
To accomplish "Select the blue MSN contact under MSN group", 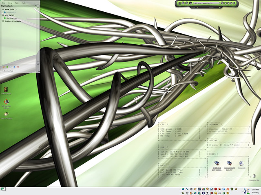I will tap(10, 12).
